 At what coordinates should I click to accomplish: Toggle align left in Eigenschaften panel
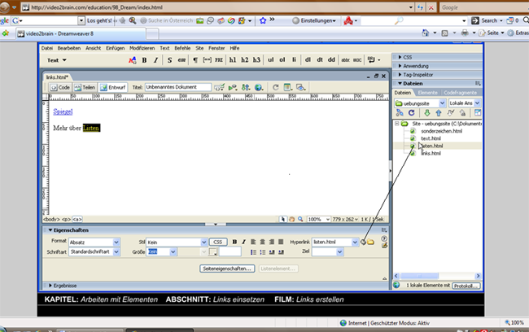coord(253,242)
